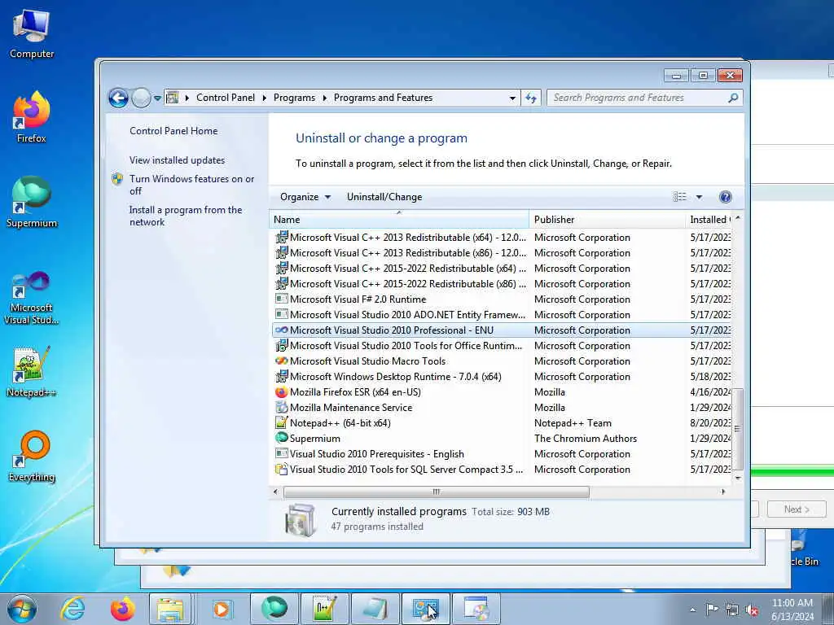Click the Control Panel breadcrumb
The height and width of the screenshot is (625, 834).
point(226,98)
